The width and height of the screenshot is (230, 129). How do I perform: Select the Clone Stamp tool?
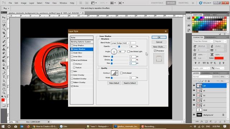pyautogui.click(x=4, y=49)
